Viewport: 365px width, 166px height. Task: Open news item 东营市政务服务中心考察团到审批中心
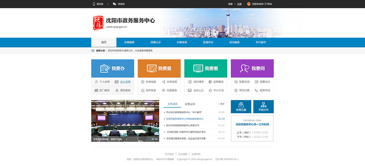point(185,119)
